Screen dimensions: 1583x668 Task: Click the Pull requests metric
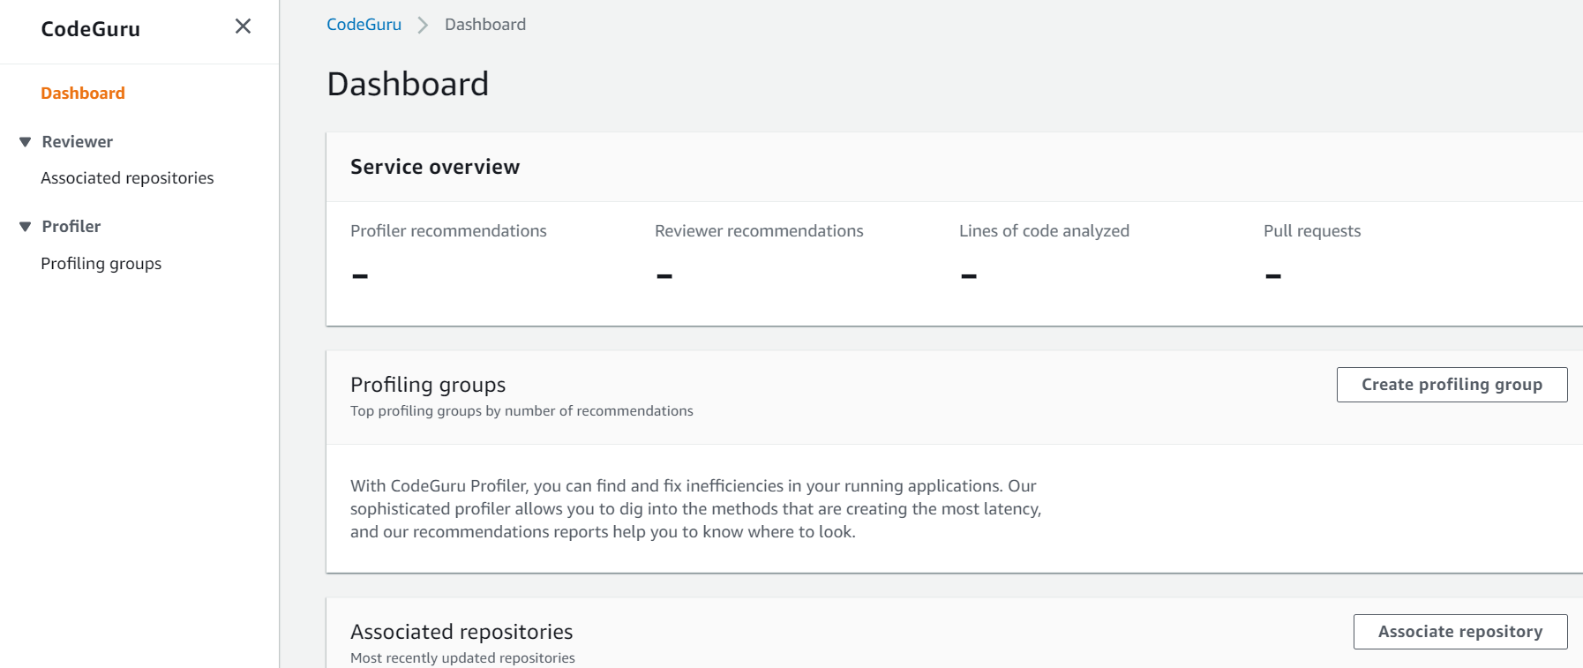tap(1312, 231)
